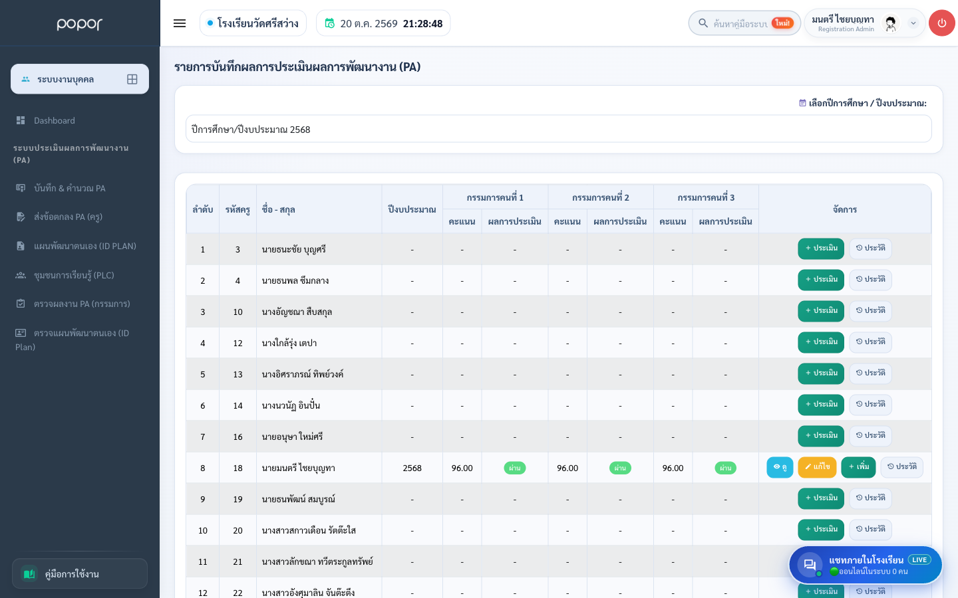Open ประวัติ for นายธนะชัย บุญศรี
Image resolution: width=958 pixels, height=598 pixels.
870,249
